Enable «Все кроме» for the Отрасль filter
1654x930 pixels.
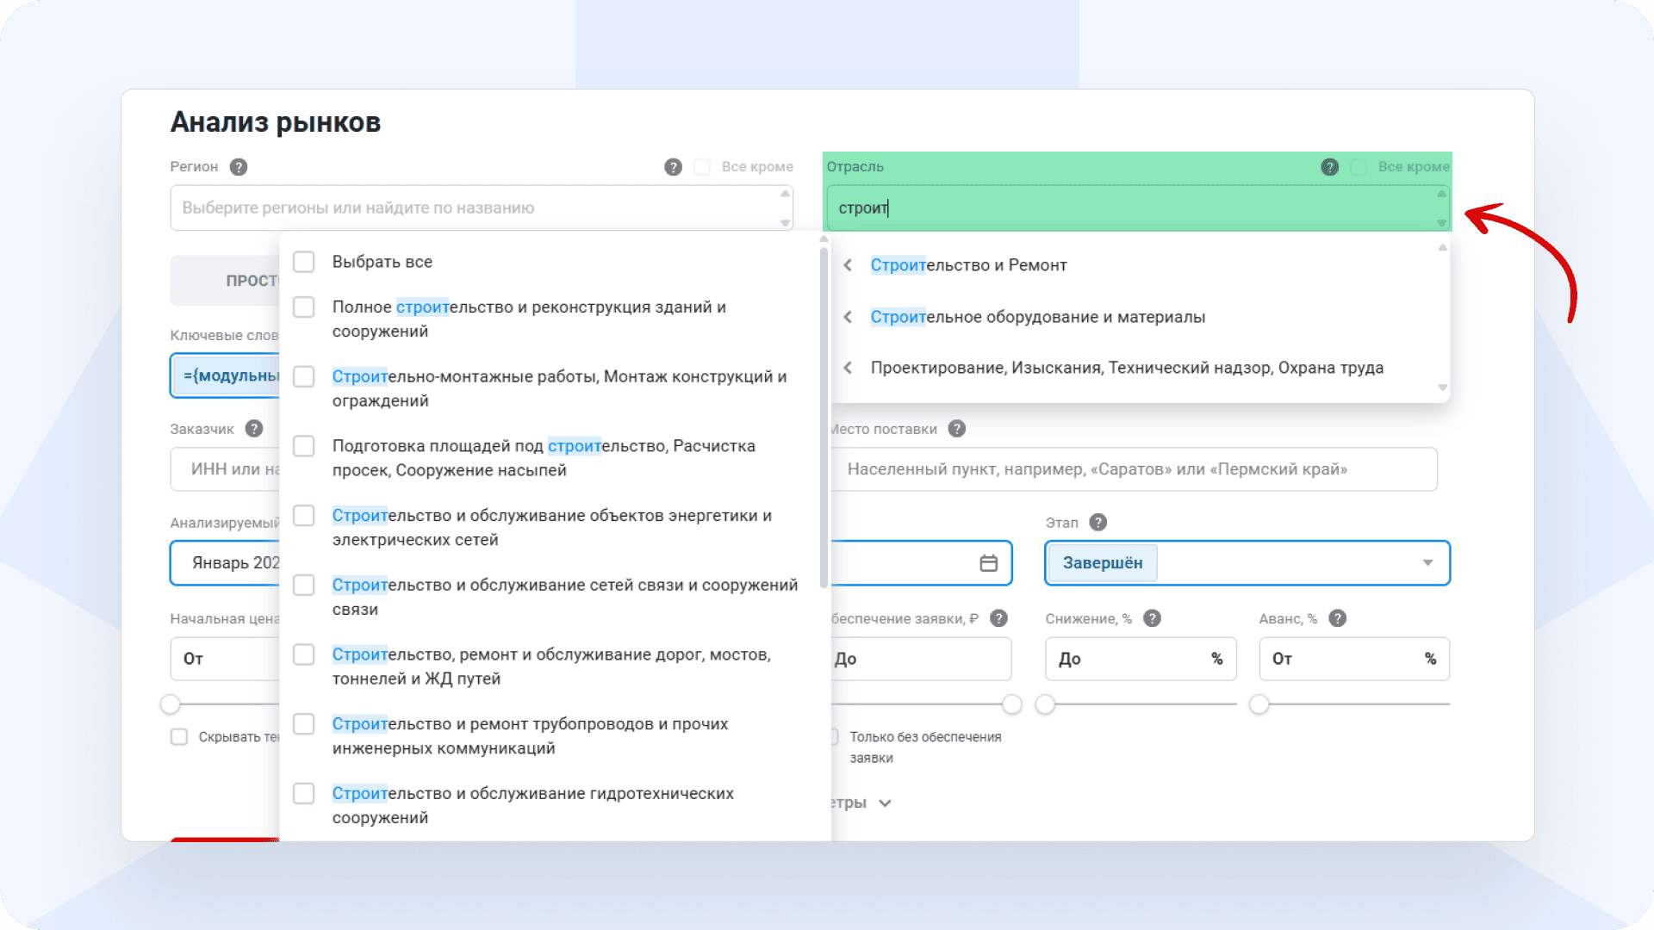coord(1359,166)
